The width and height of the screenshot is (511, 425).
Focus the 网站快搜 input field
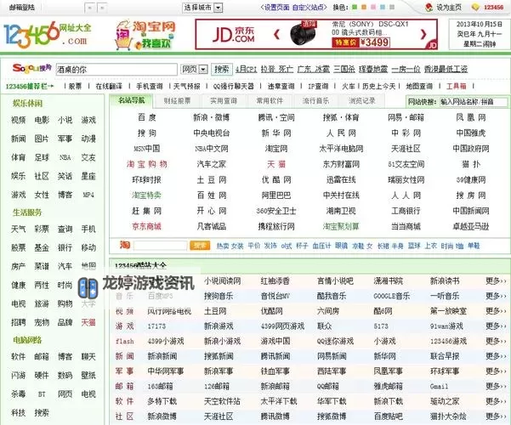pos(472,100)
